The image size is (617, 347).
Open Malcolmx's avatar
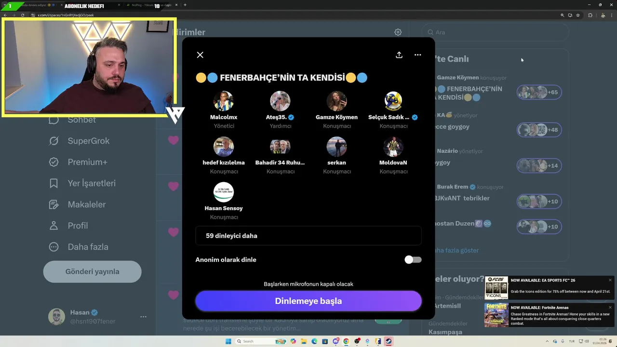224,101
